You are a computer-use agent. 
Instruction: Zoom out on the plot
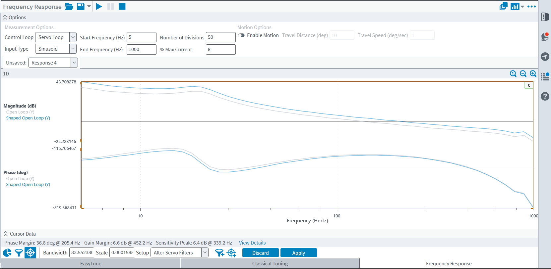[x=523, y=74]
